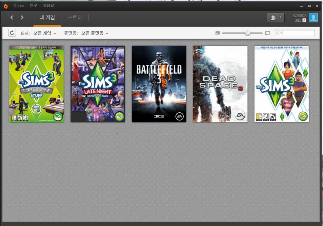The height and width of the screenshot is (226, 323).
Task: Select The Sims 3 base game cover
Action: pyautogui.click(x=282, y=84)
